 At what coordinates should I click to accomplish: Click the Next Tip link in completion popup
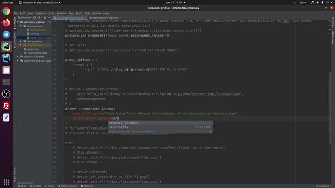pos(151,131)
